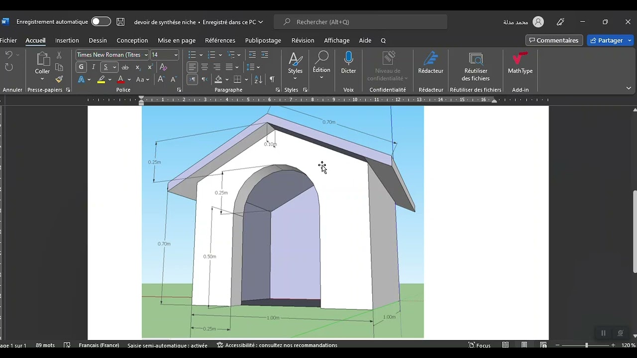Screen dimensions: 637x358
Task: Click the clear formatting eraser icon
Action: click(163, 67)
